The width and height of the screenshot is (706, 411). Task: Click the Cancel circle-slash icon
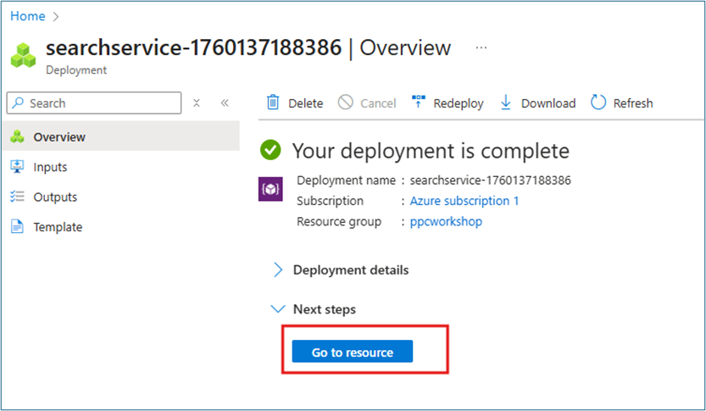tap(345, 103)
